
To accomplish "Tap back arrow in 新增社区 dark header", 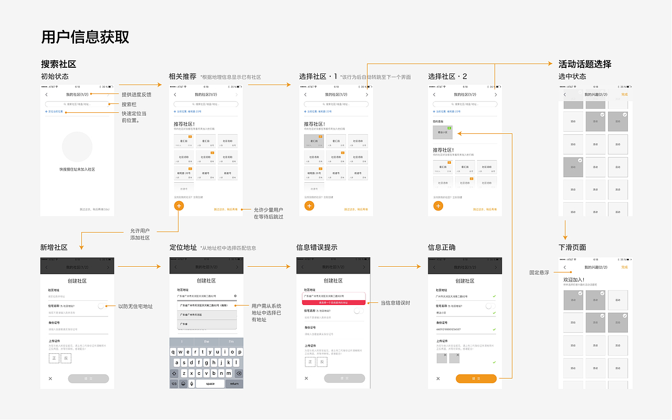I will click(x=46, y=267).
